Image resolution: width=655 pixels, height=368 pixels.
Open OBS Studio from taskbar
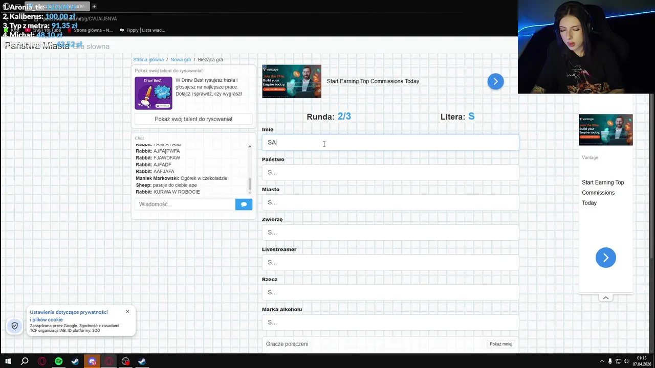click(126, 361)
